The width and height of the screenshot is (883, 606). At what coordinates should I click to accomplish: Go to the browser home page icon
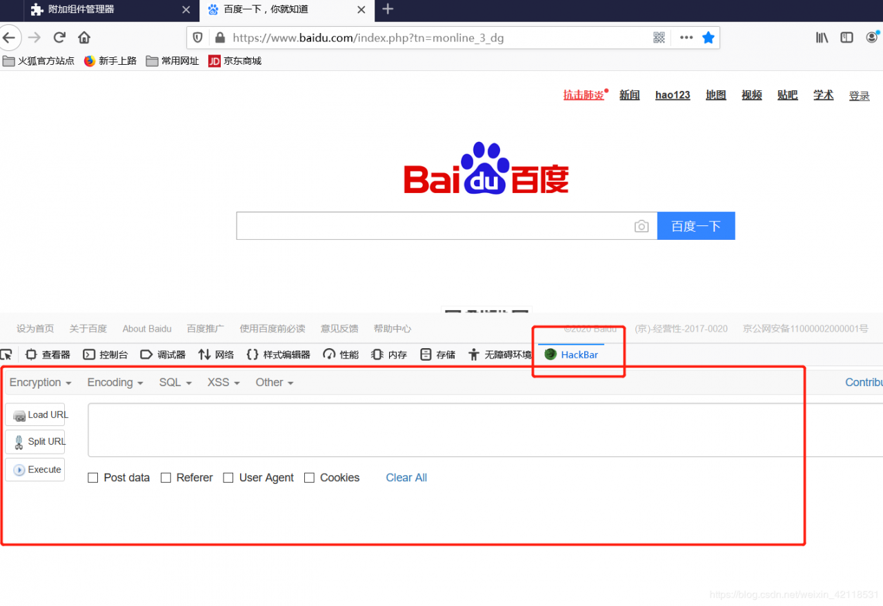coord(84,37)
